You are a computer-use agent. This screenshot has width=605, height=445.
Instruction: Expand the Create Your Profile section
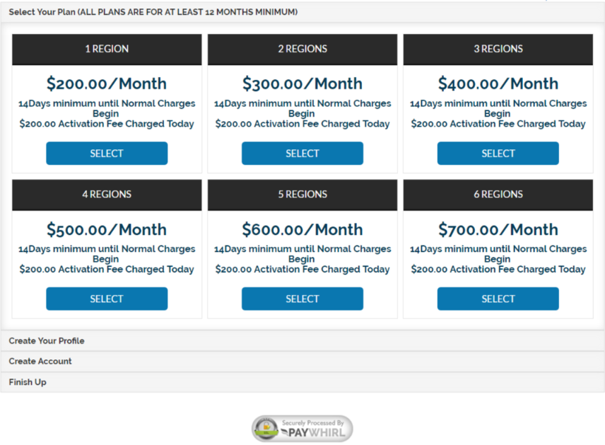coord(47,341)
